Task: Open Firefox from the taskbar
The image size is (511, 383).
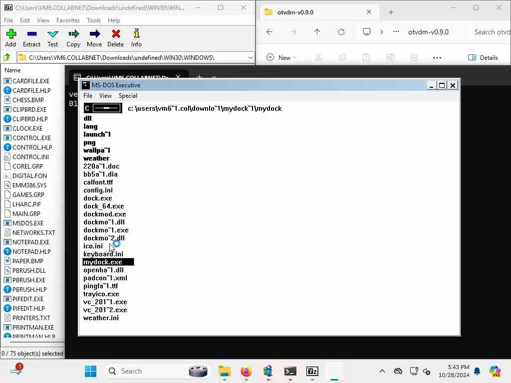Action: (246, 371)
